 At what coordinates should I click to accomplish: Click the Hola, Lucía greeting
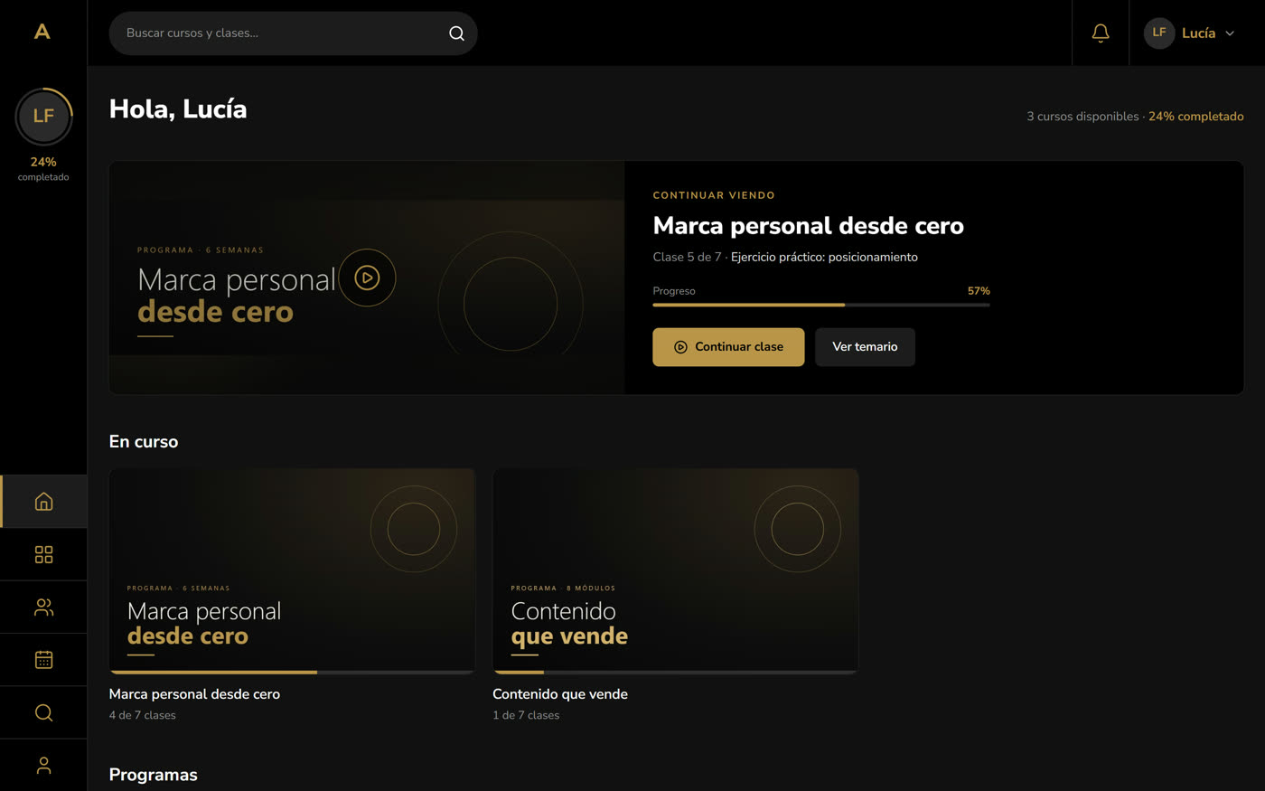point(178,109)
